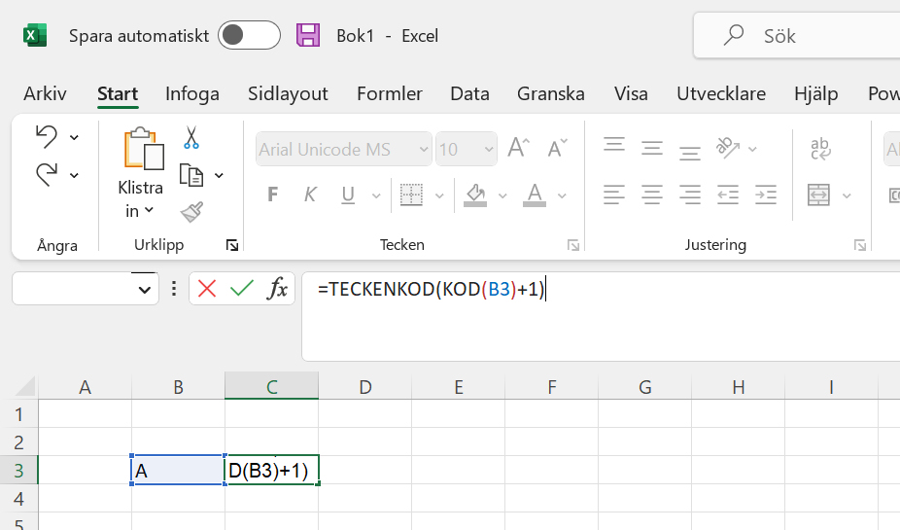Click the Cut scissors icon
Screen dimensions: 900x530
tap(191, 138)
